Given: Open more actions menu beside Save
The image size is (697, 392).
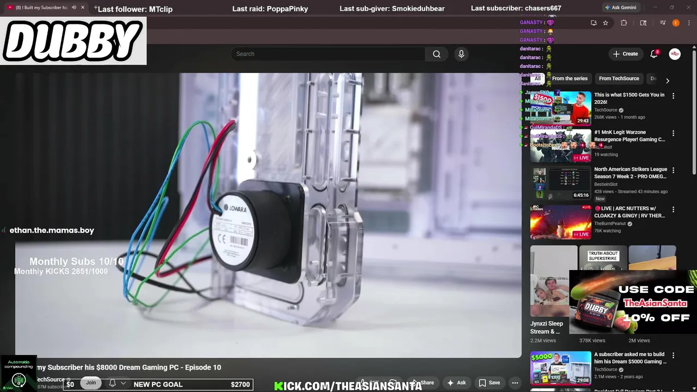Looking at the screenshot, I should tap(515, 383).
